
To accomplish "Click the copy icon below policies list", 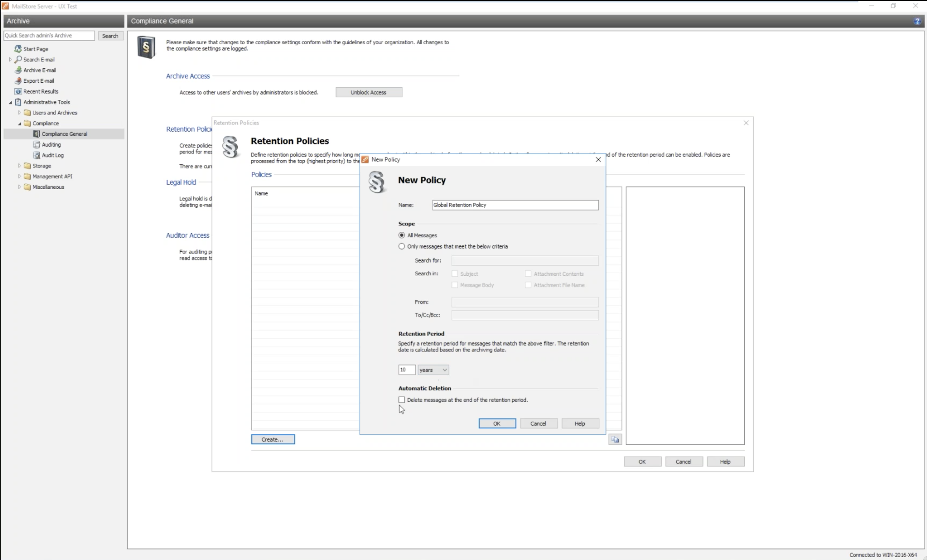I will (x=615, y=439).
